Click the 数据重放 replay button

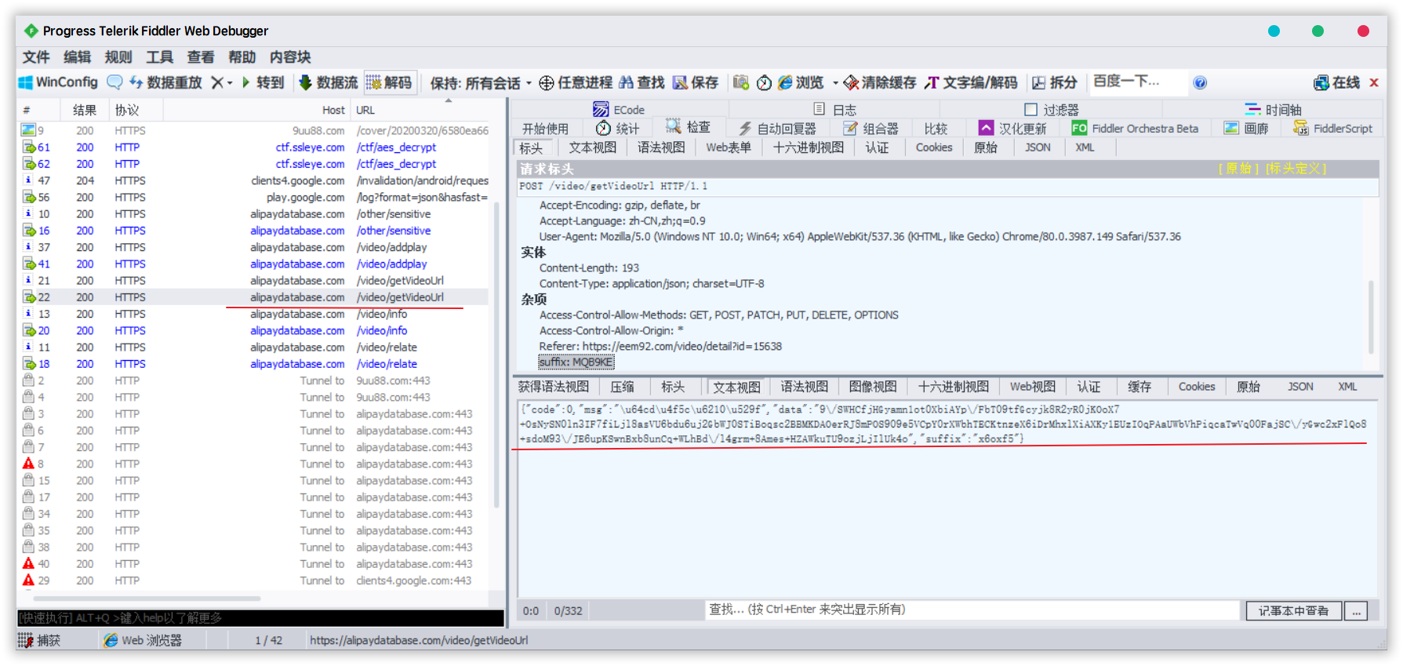165,82
